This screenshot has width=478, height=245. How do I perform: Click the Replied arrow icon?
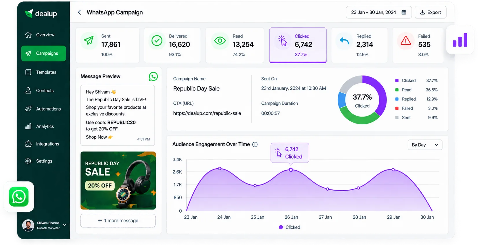tap(344, 40)
